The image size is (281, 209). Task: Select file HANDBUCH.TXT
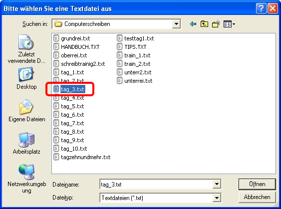point(76,47)
